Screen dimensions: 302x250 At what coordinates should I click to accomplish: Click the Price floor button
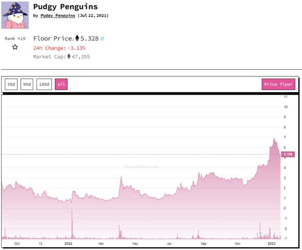tap(278, 84)
